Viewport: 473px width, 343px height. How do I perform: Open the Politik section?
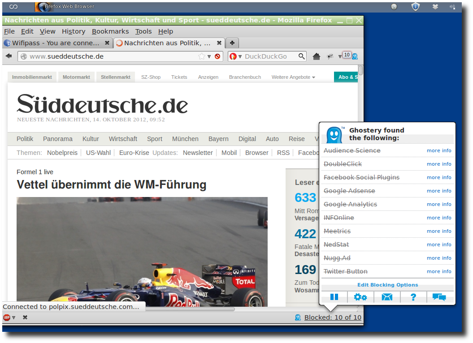pos(25,139)
